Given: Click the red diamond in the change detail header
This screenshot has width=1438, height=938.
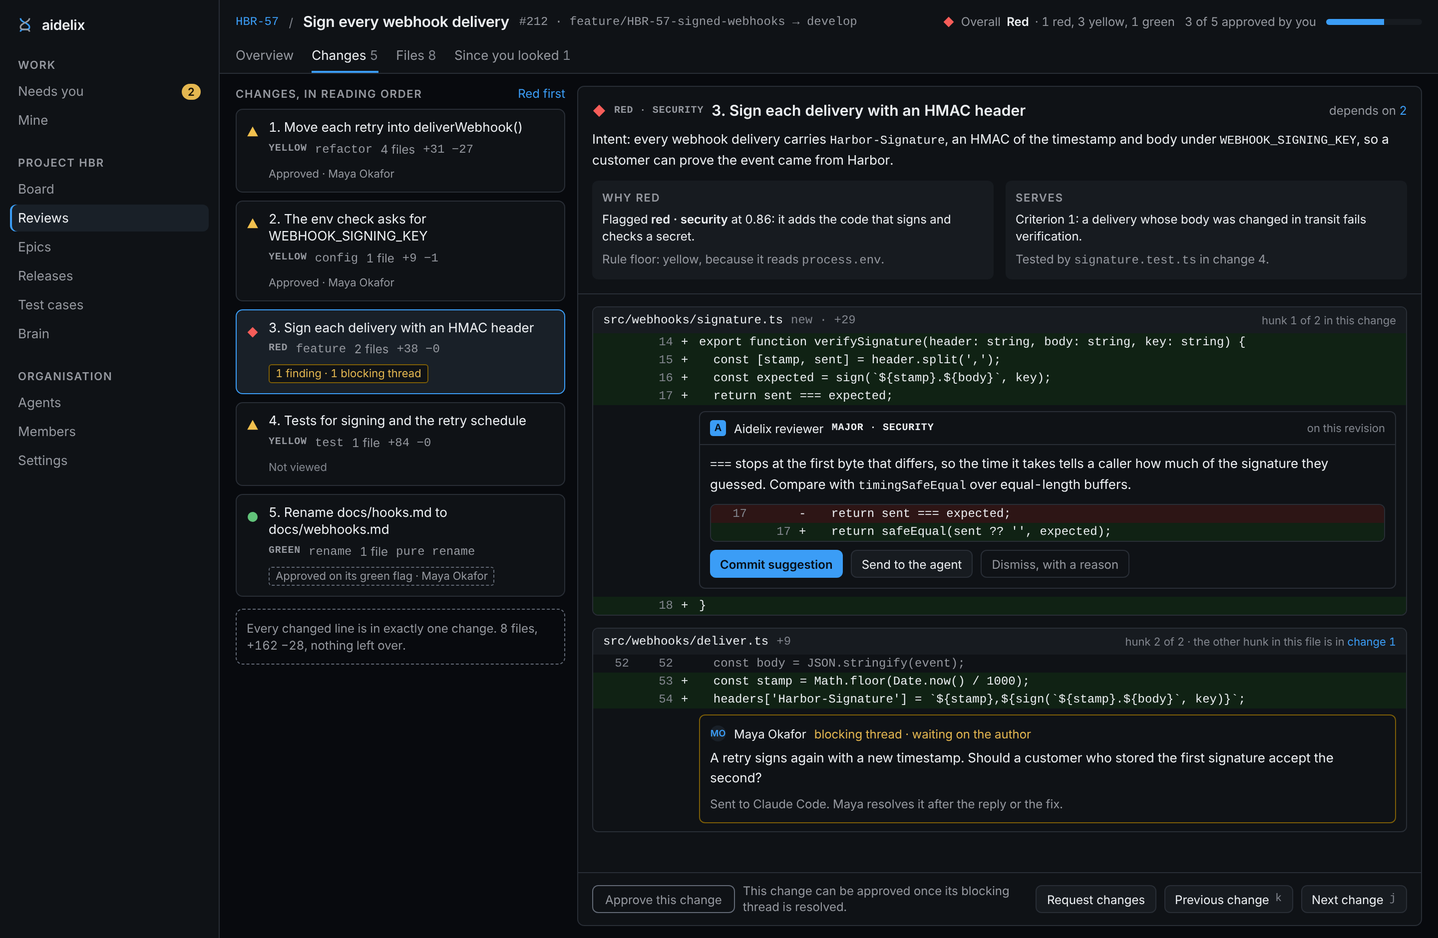Looking at the screenshot, I should point(599,110).
